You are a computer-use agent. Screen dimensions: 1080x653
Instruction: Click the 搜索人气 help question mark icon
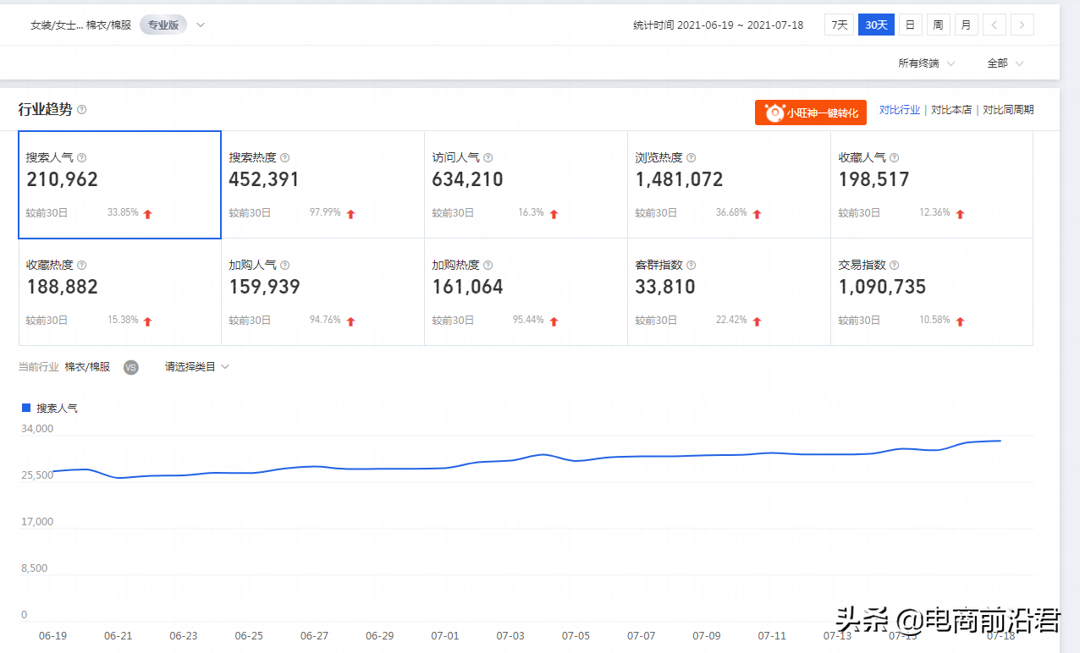coord(83,157)
